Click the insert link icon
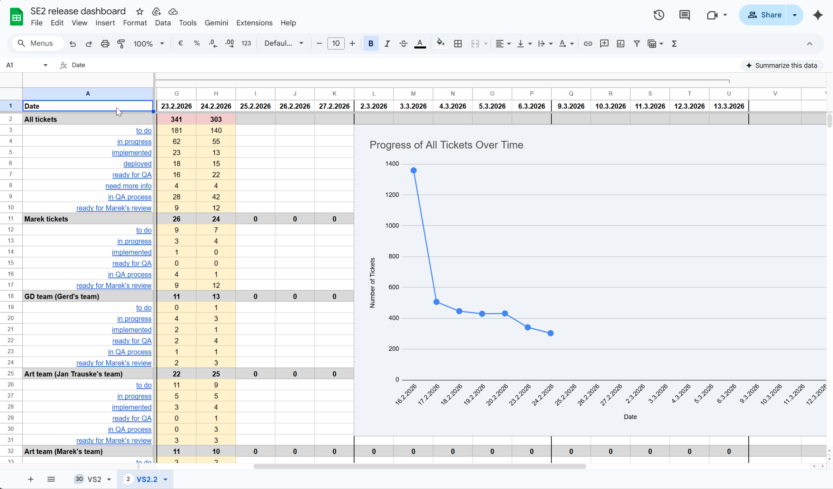The image size is (833, 489). pyautogui.click(x=588, y=43)
